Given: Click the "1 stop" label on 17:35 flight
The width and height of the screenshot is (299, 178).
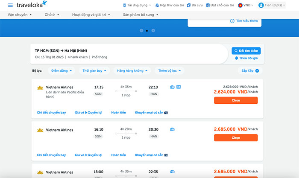Looking at the screenshot, I should (126, 95).
